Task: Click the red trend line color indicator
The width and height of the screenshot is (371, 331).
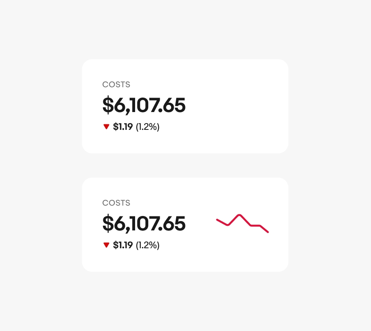Action: pyautogui.click(x=242, y=222)
